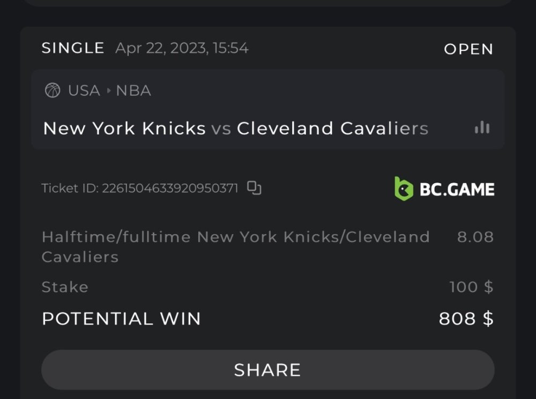Select the Ticket ID number text
Image resolution: width=536 pixels, height=399 pixels.
click(170, 189)
